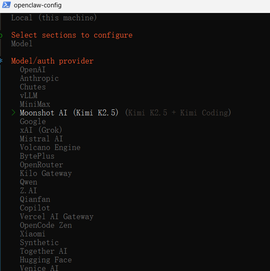Choose Anthropic as the provider

(x=39, y=78)
